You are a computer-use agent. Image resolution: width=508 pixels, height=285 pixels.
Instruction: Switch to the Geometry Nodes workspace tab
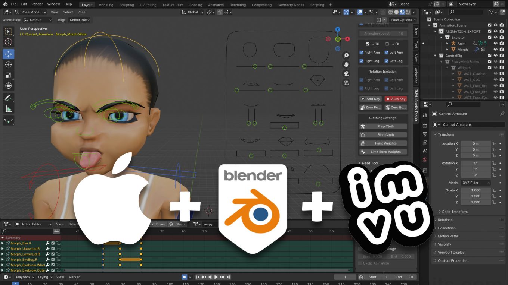coord(291,5)
